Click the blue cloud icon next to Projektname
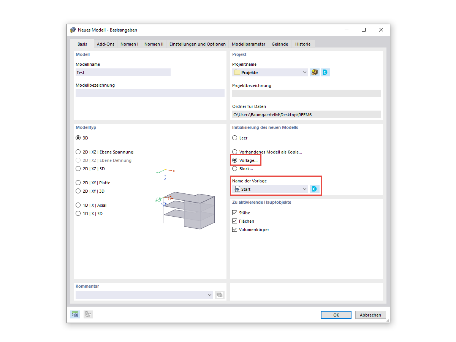 pyautogui.click(x=325, y=72)
